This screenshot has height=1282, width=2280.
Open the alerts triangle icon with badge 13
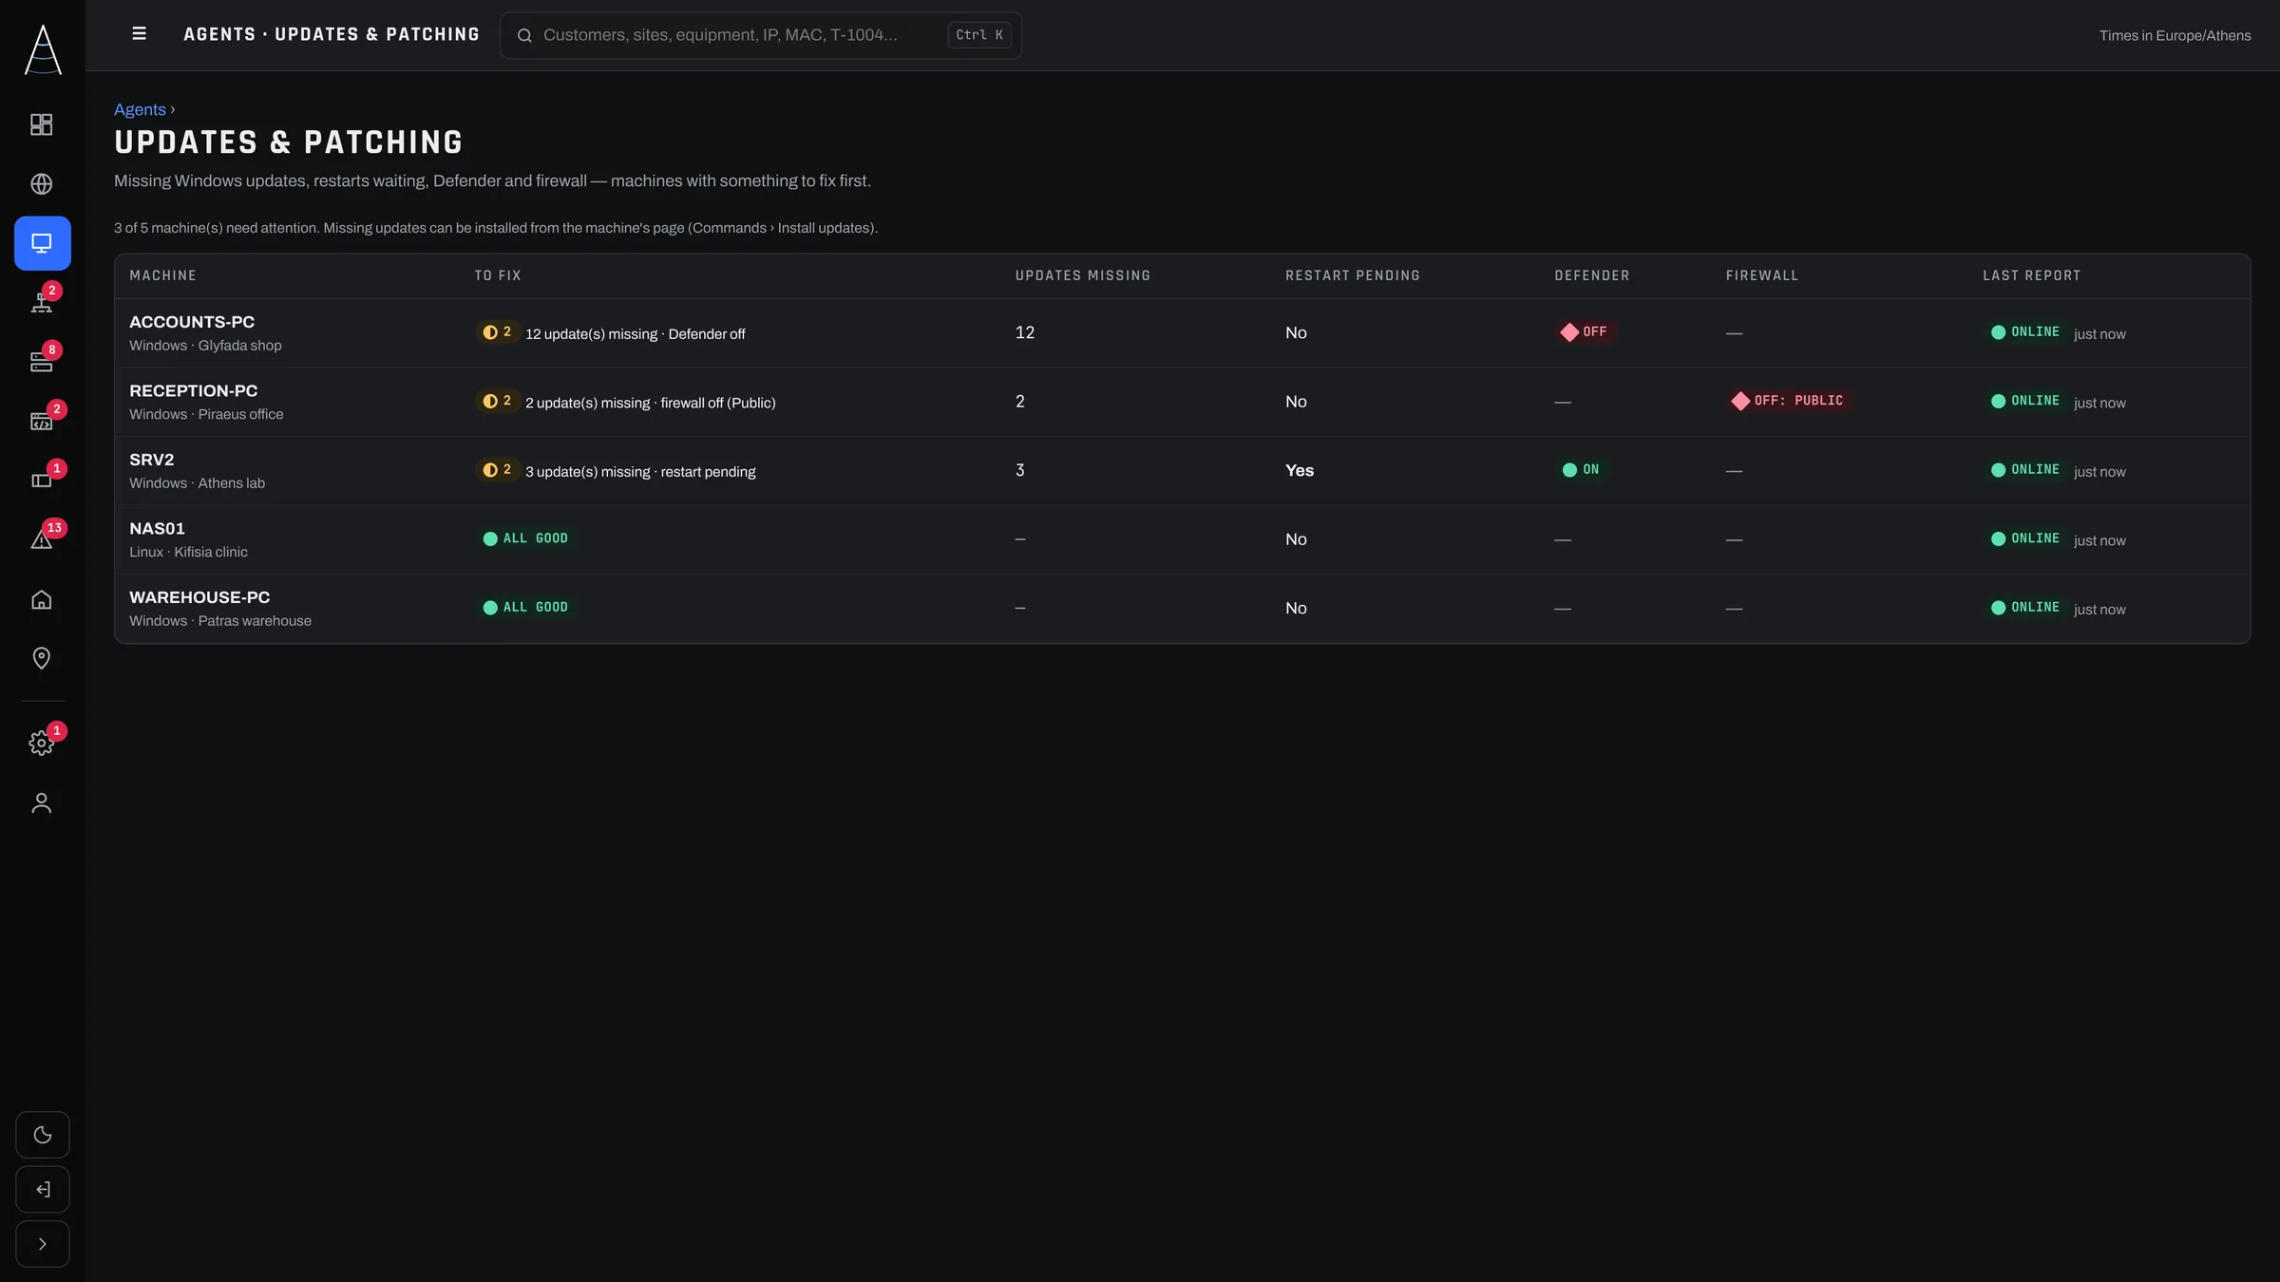42,539
